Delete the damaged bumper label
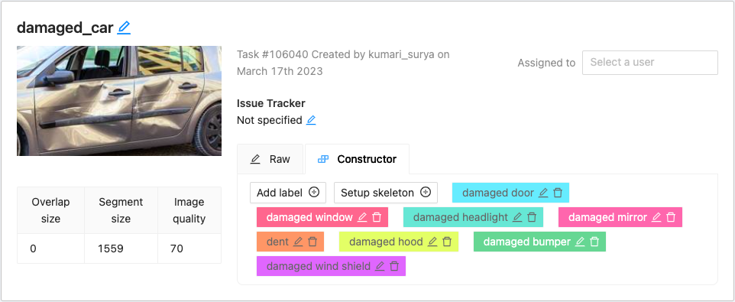 point(595,242)
